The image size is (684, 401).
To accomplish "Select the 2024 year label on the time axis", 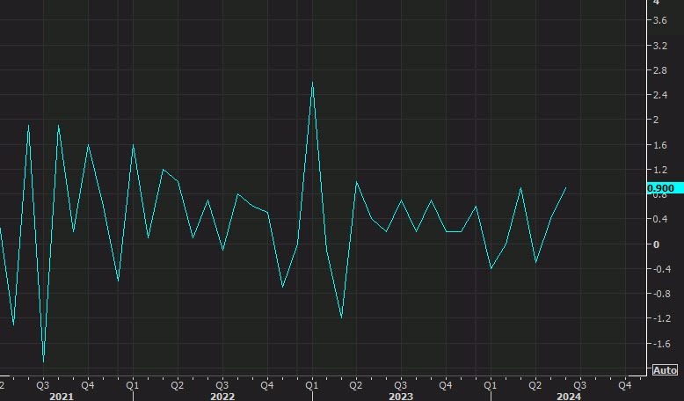I will pyautogui.click(x=569, y=397).
